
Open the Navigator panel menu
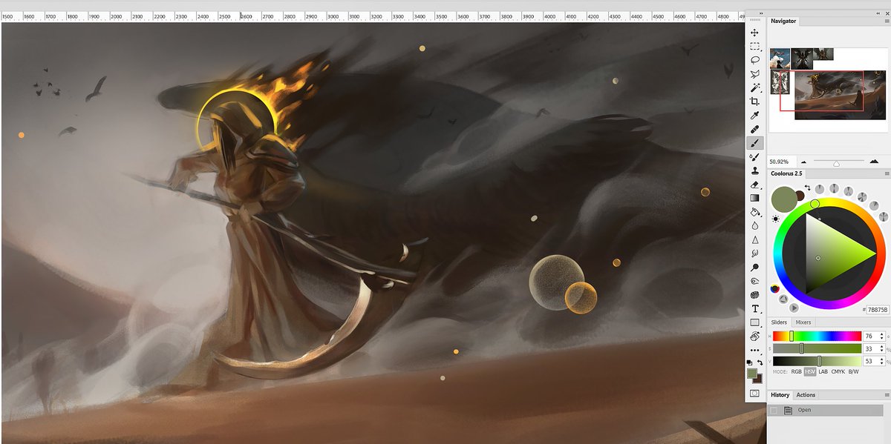[x=885, y=19]
